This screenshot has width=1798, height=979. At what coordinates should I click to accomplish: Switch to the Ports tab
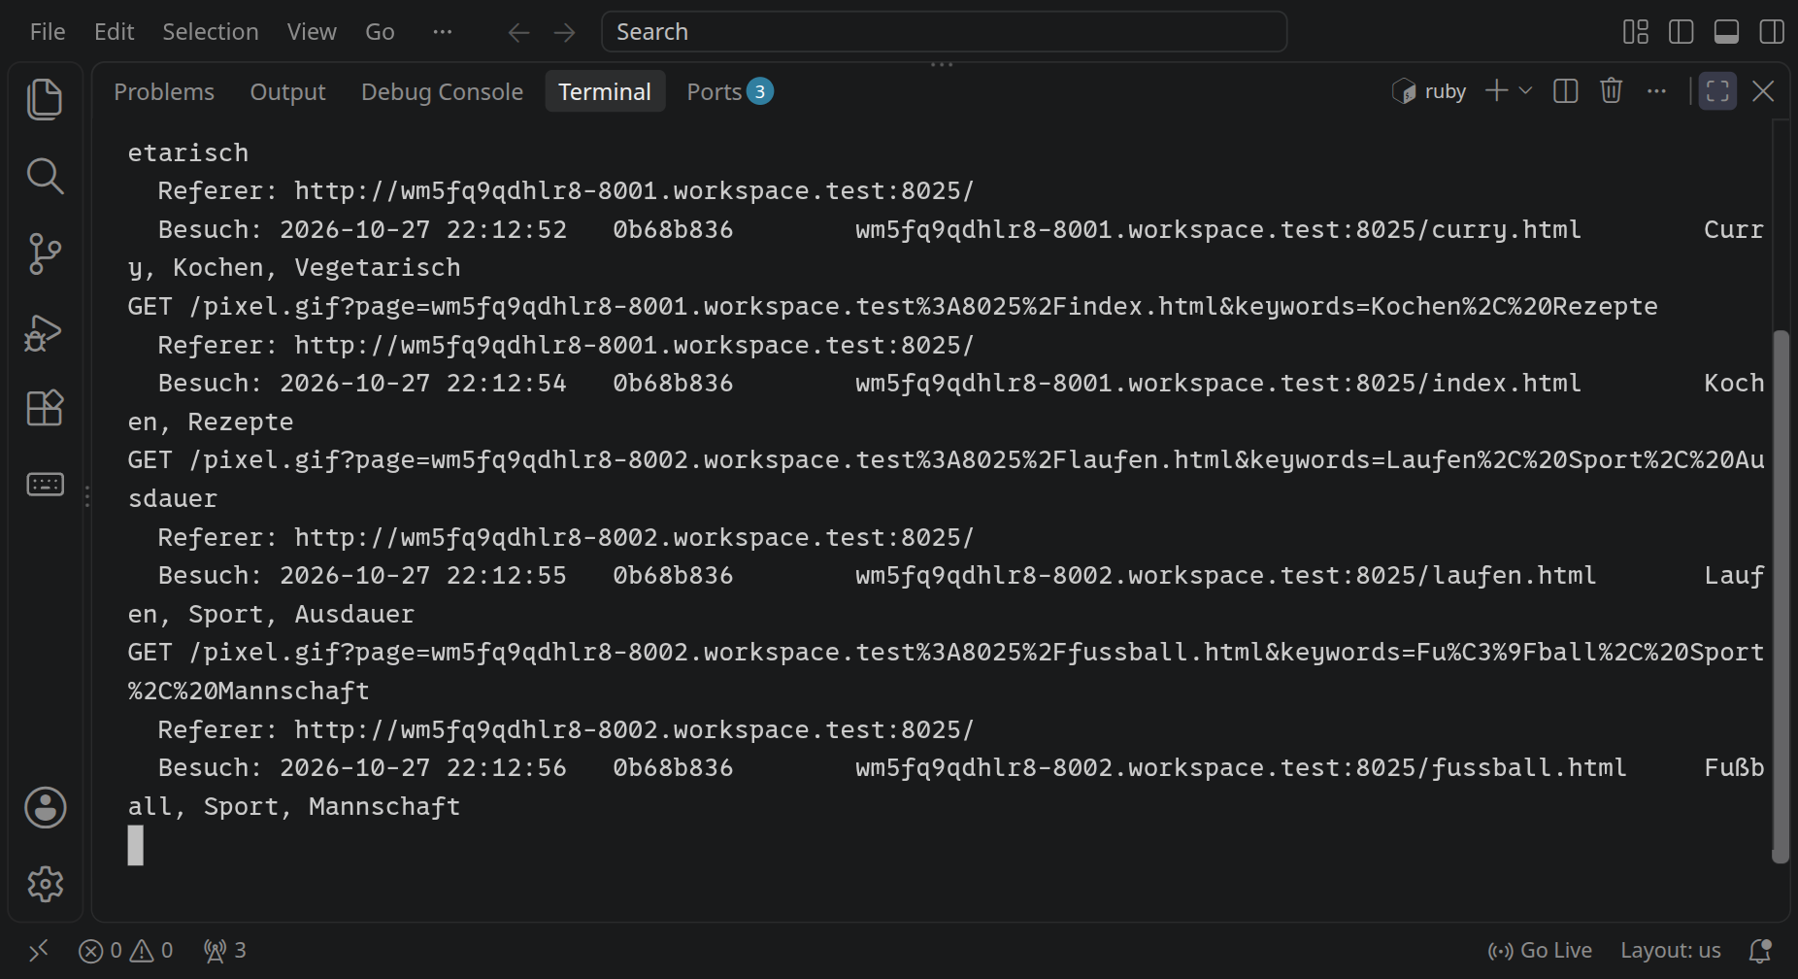(729, 91)
